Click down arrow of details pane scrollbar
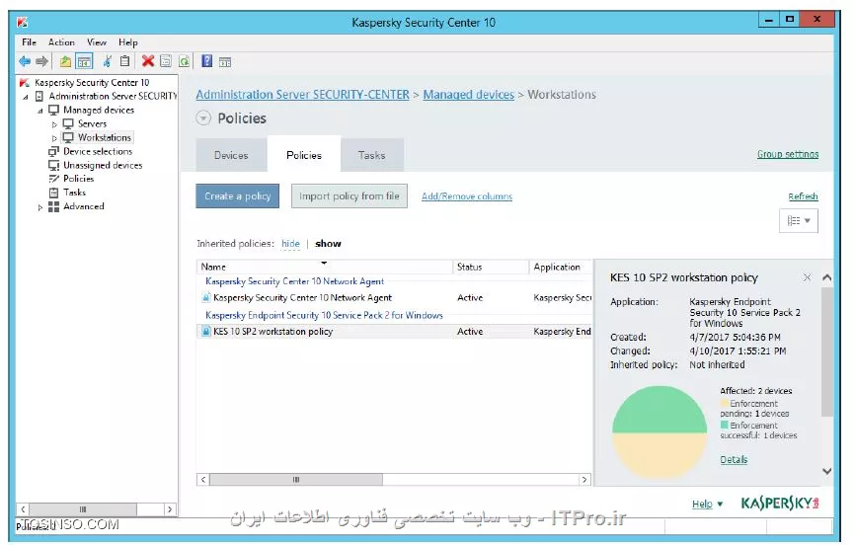 827,471
